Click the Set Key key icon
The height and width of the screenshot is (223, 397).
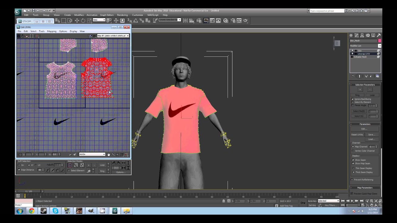[303, 203]
